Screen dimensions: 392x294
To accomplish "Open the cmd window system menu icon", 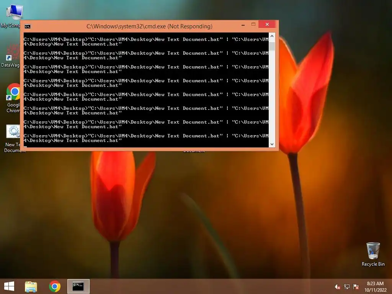I will 28,26.
